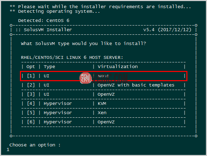Click the 'Detecting operating system...' line
This screenshot has width=207, height=156.
pyautogui.click(x=55, y=11)
